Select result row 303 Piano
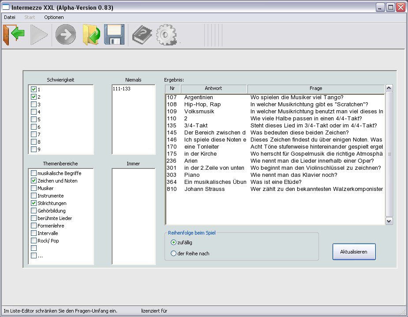Image resolution: width=408 pixels, height=317 pixels. tap(275, 175)
